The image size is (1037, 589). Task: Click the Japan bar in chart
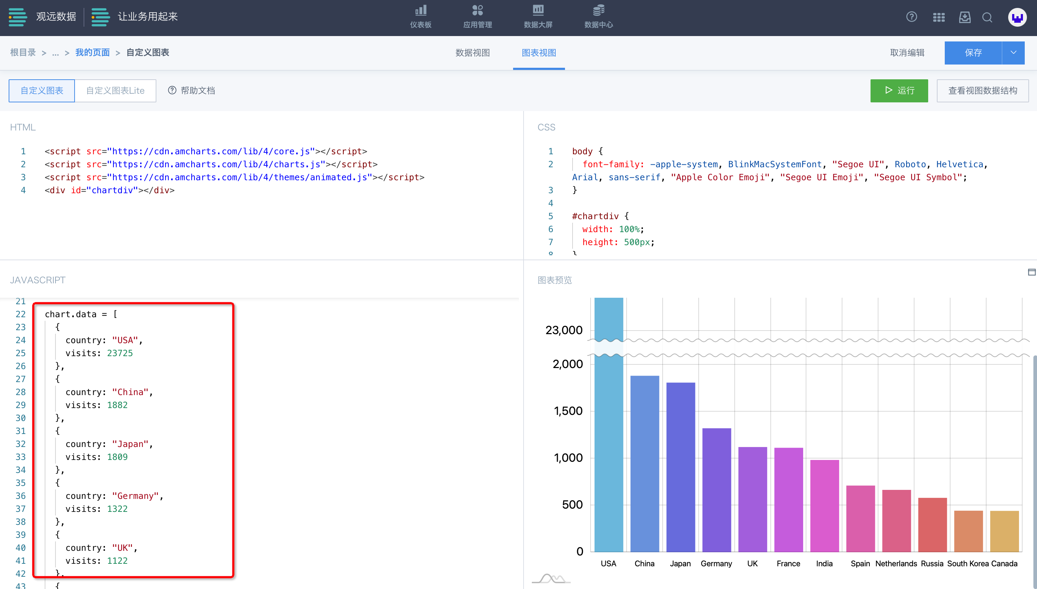680,467
